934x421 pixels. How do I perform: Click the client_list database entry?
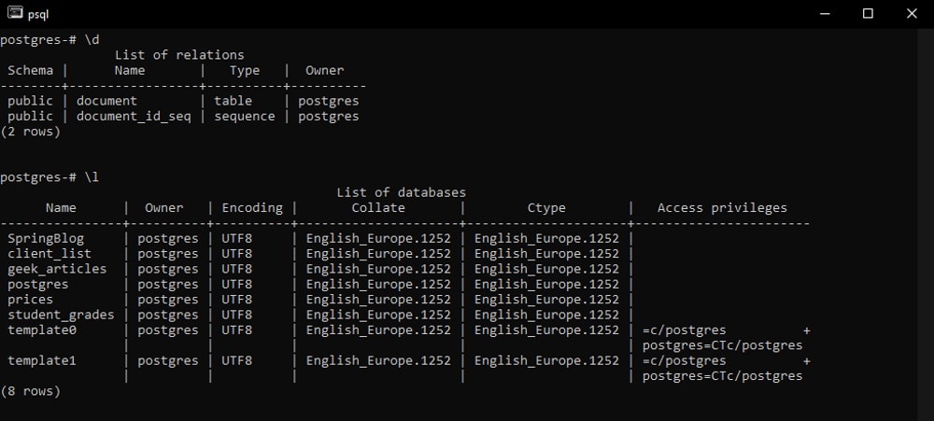(x=49, y=254)
